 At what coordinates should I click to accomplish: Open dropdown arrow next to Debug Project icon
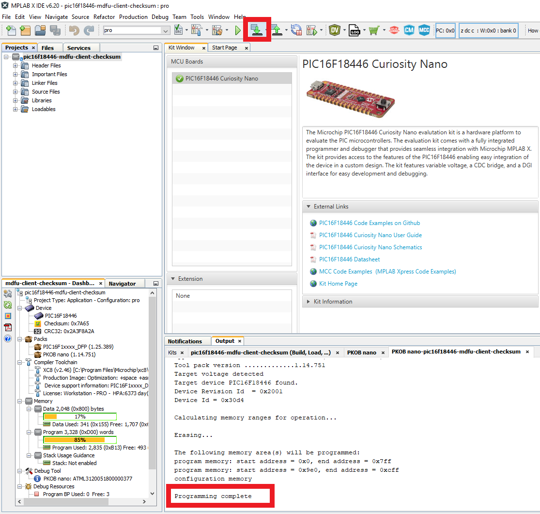(x=321, y=31)
